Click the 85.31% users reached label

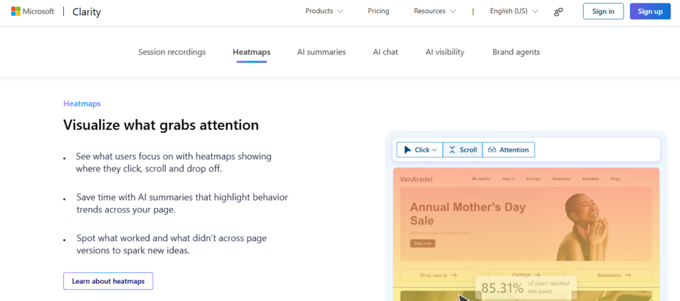(526, 287)
